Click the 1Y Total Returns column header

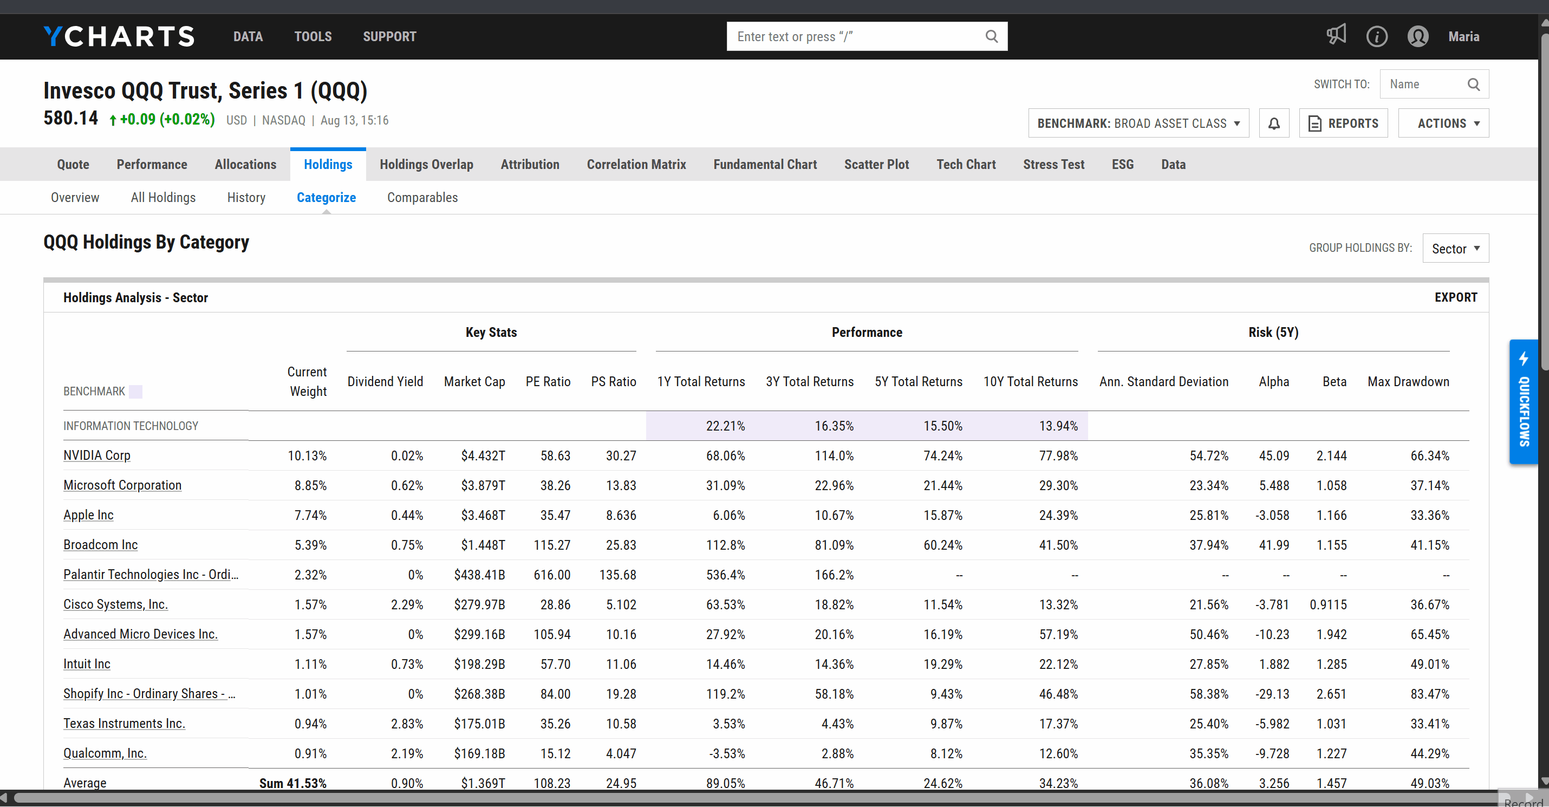click(700, 381)
